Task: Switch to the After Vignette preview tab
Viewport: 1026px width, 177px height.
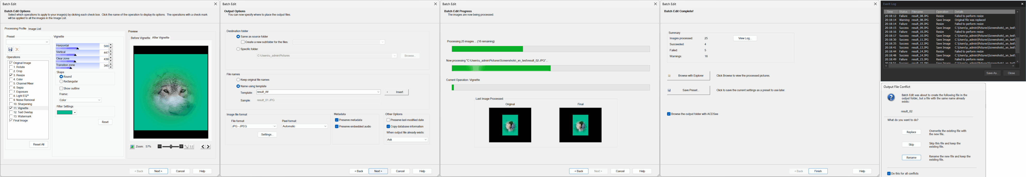Action: tap(161, 38)
